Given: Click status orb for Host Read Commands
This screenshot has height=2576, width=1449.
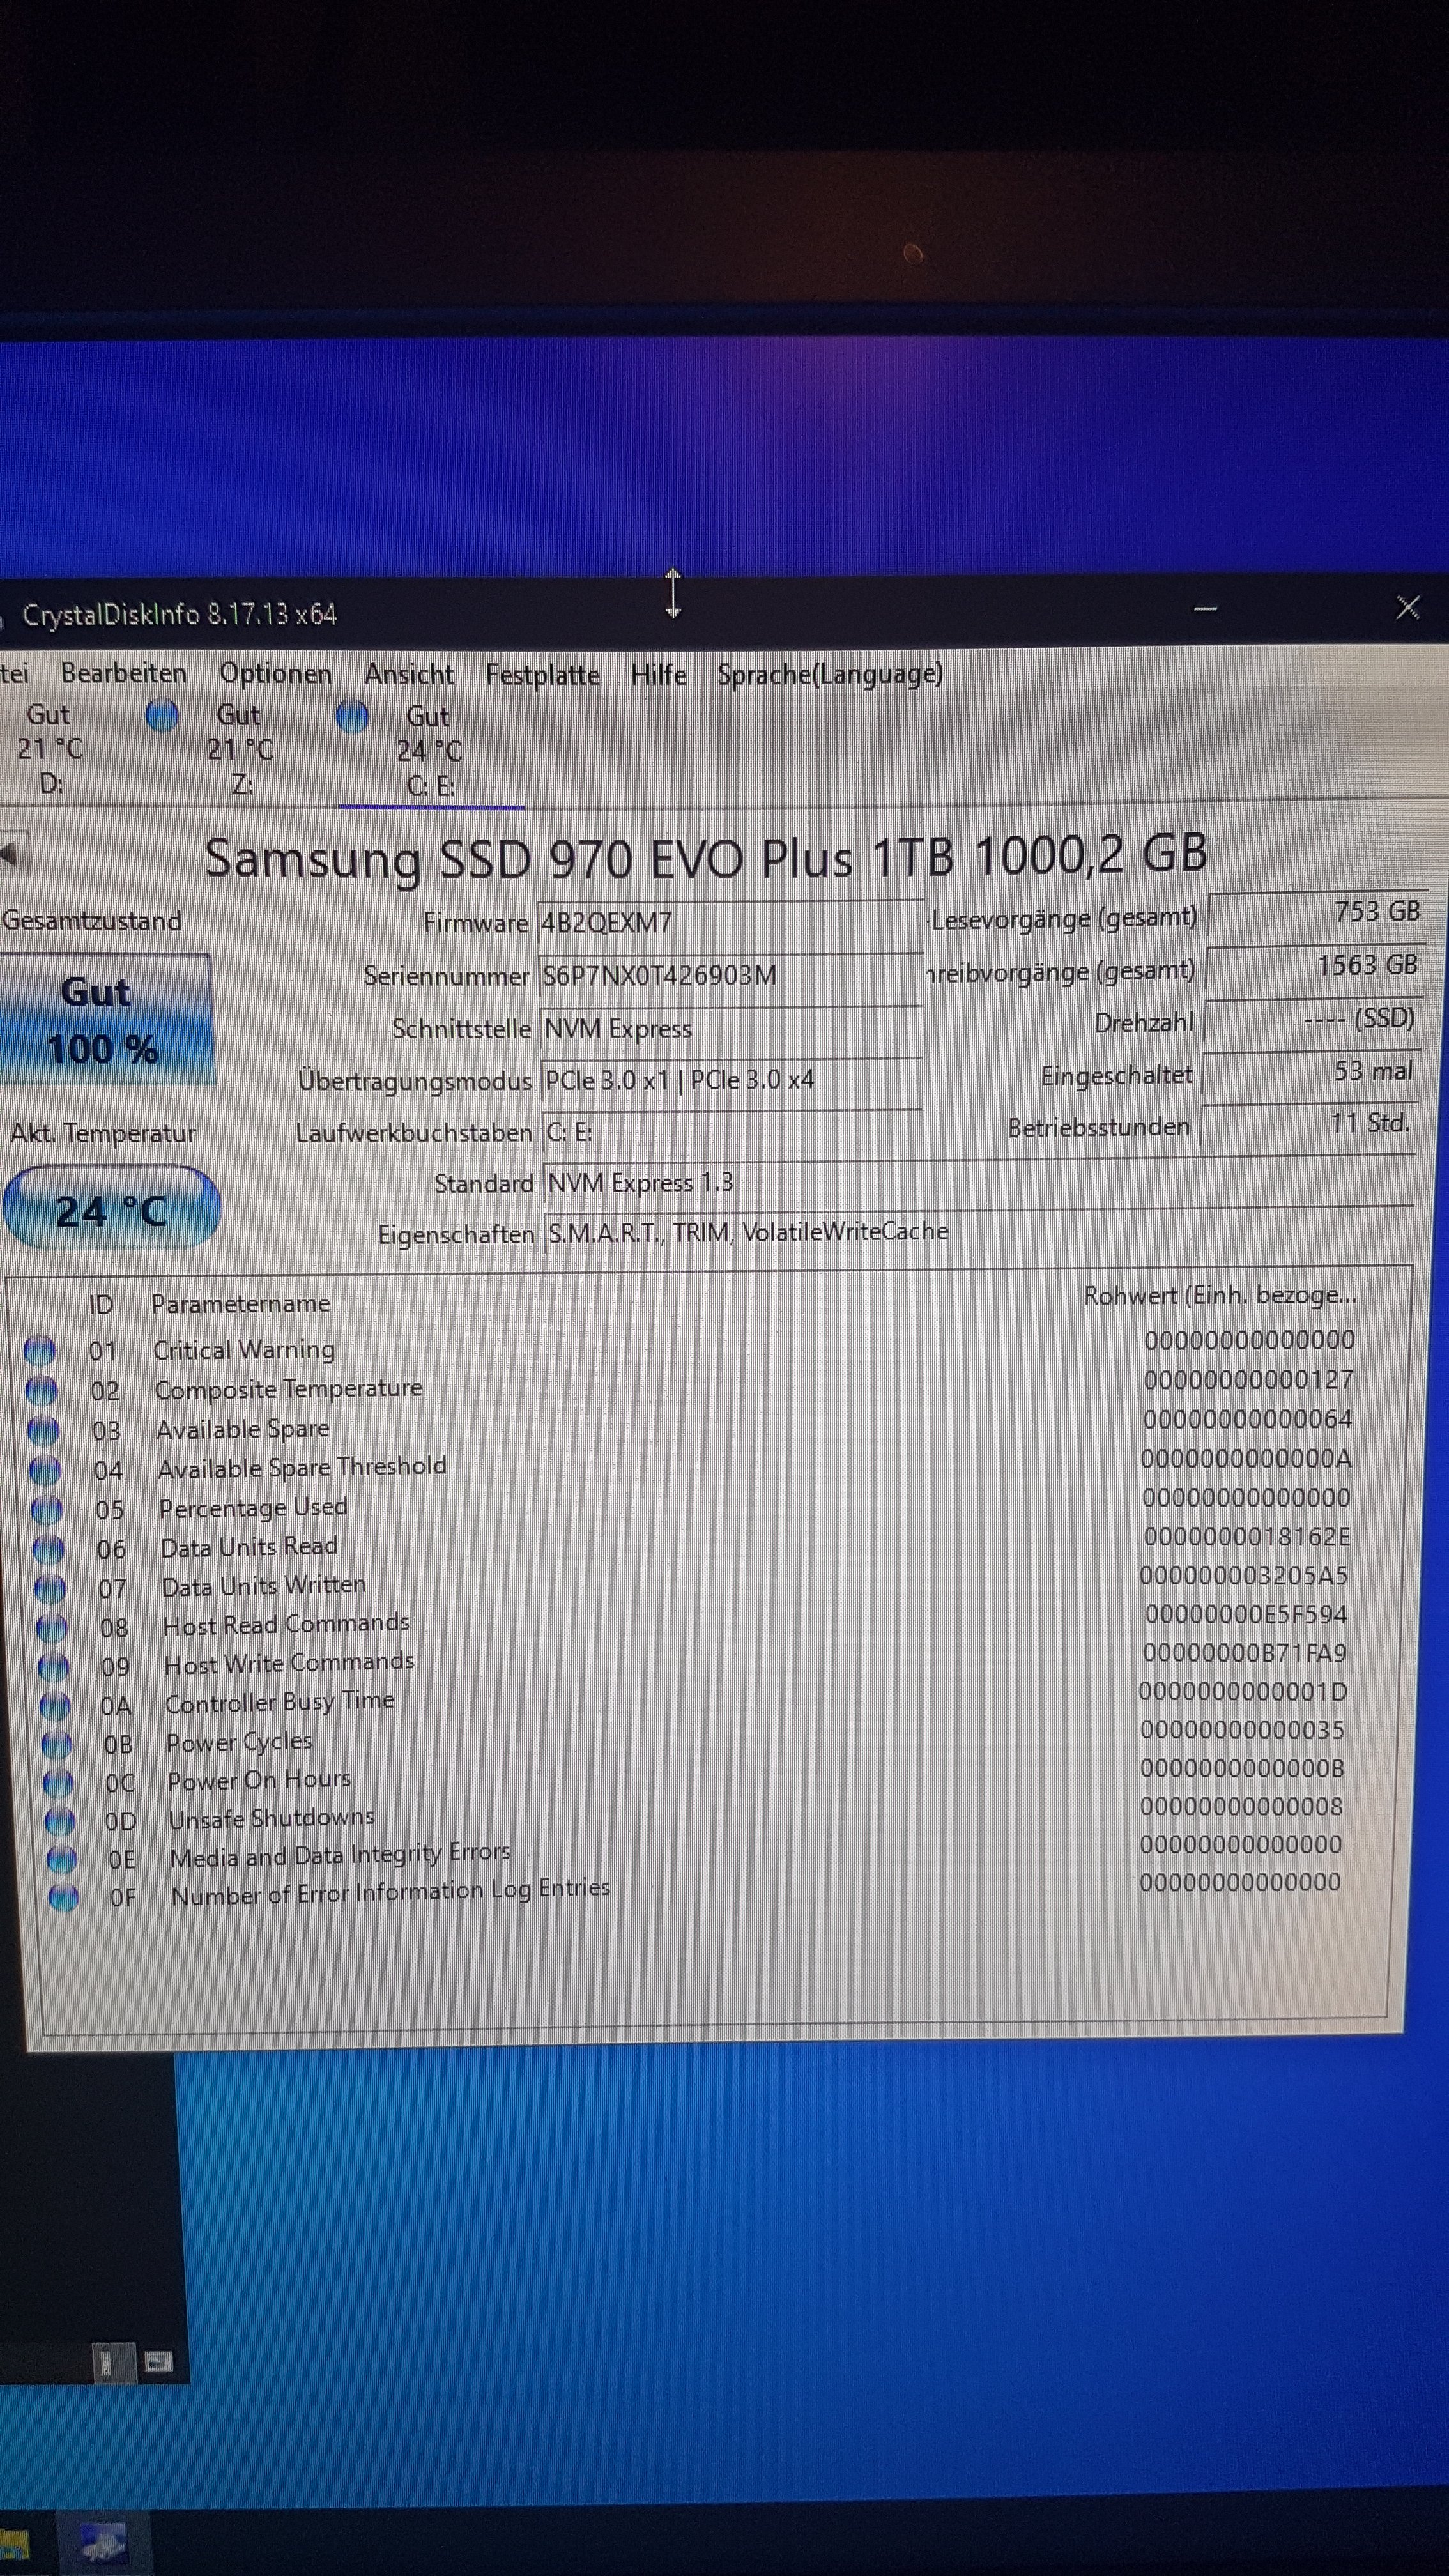Looking at the screenshot, I should tap(52, 1627).
